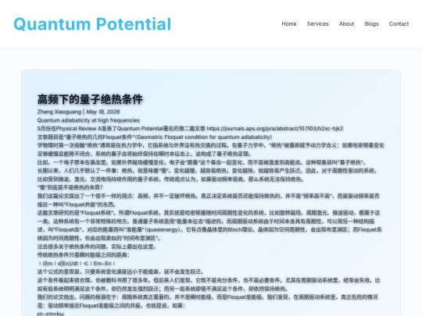Click the Quantum Potential site logo
Screen dimensions: 422x316
click(92, 24)
